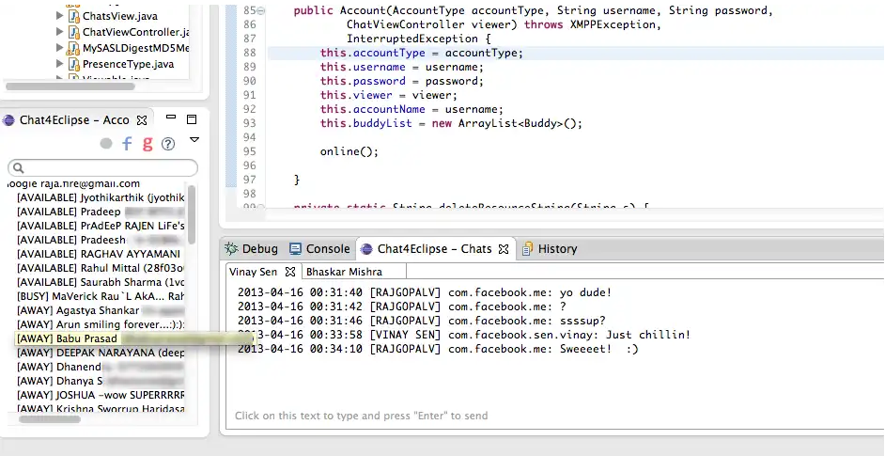Screen dimensions: 885x456
Task: Click the 'this.accountType = accountType;' code line
Action: tap(422, 53)
